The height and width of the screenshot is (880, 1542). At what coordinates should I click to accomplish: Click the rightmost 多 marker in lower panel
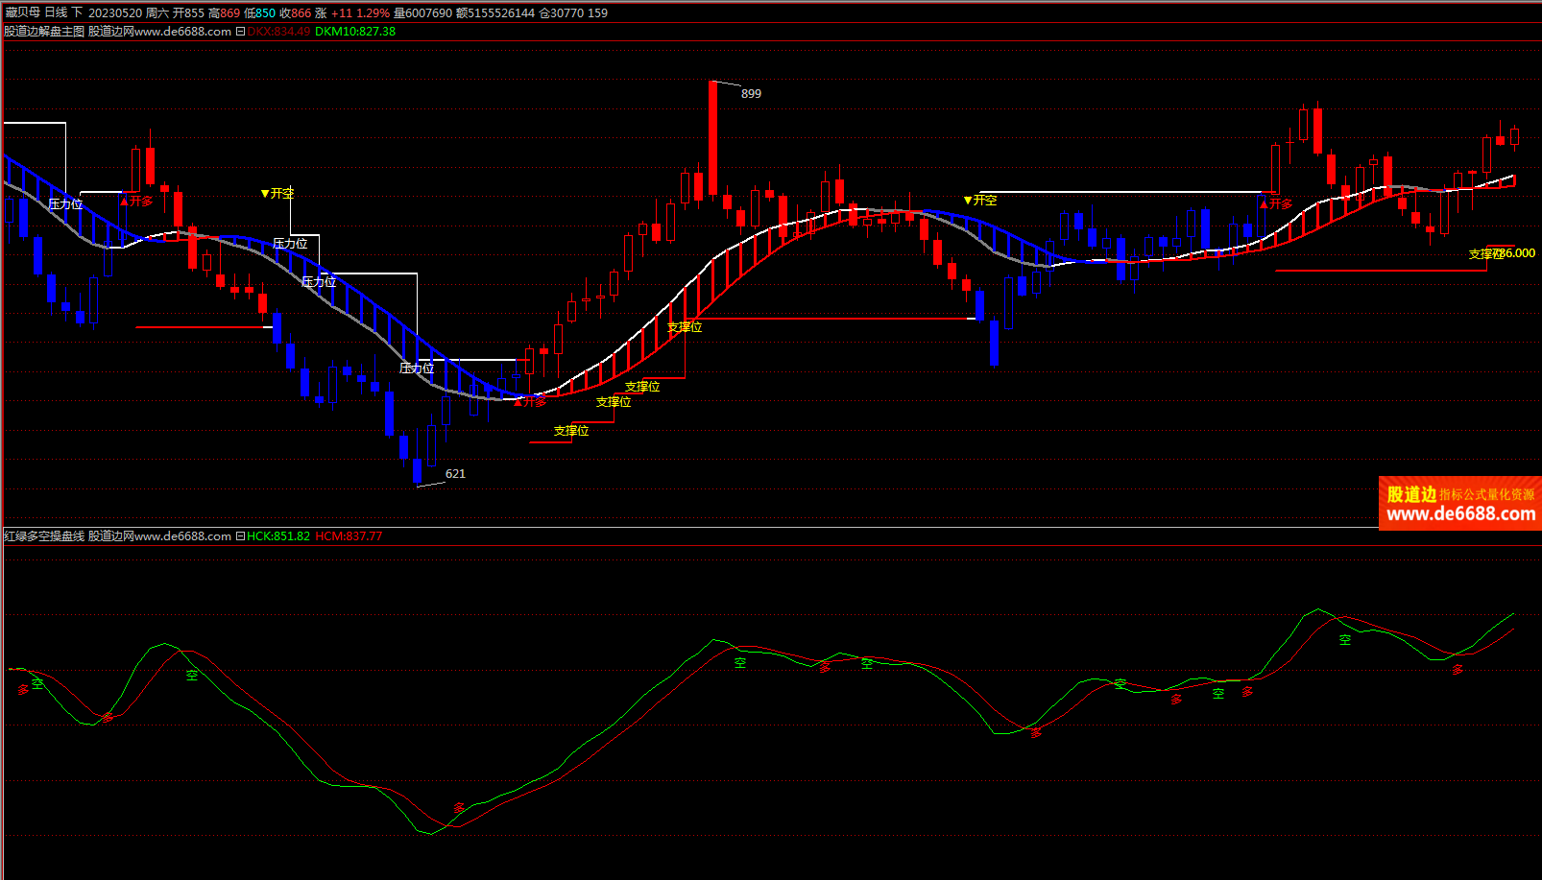[1458, 670]
